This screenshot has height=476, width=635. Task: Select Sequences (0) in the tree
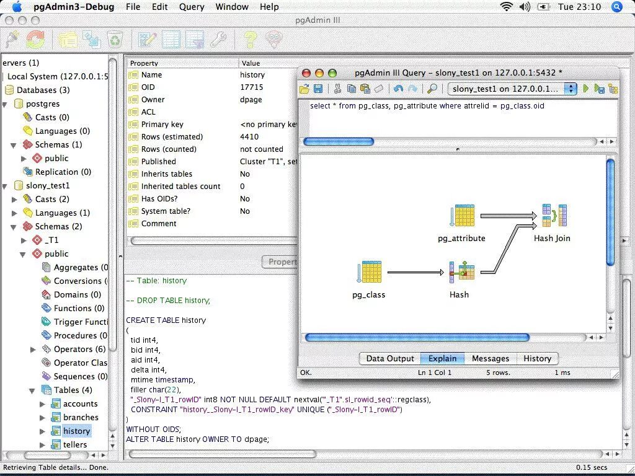point(80,377)
